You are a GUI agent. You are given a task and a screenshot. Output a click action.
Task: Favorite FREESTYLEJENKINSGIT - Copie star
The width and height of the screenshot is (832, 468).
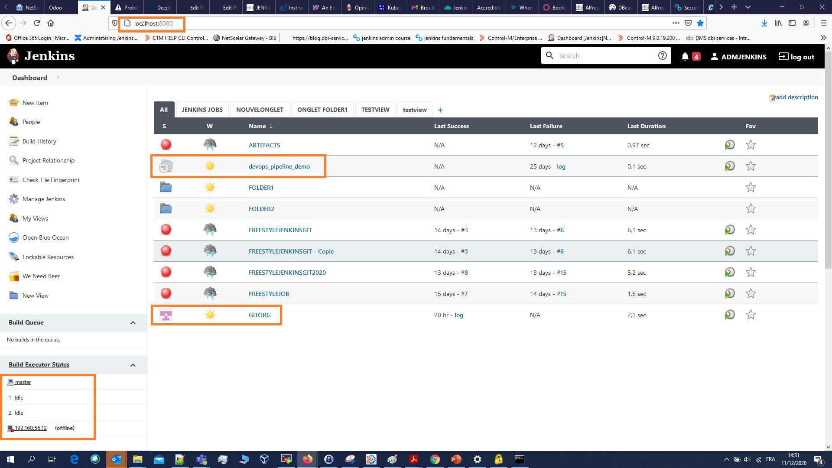[x=751, y=251]
